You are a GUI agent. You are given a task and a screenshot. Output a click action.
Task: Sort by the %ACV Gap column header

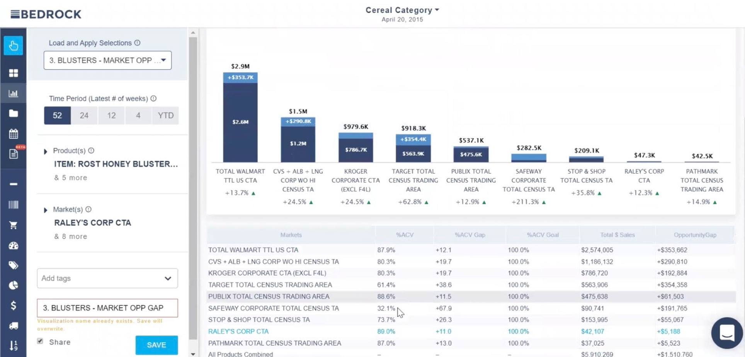(469, 235)
